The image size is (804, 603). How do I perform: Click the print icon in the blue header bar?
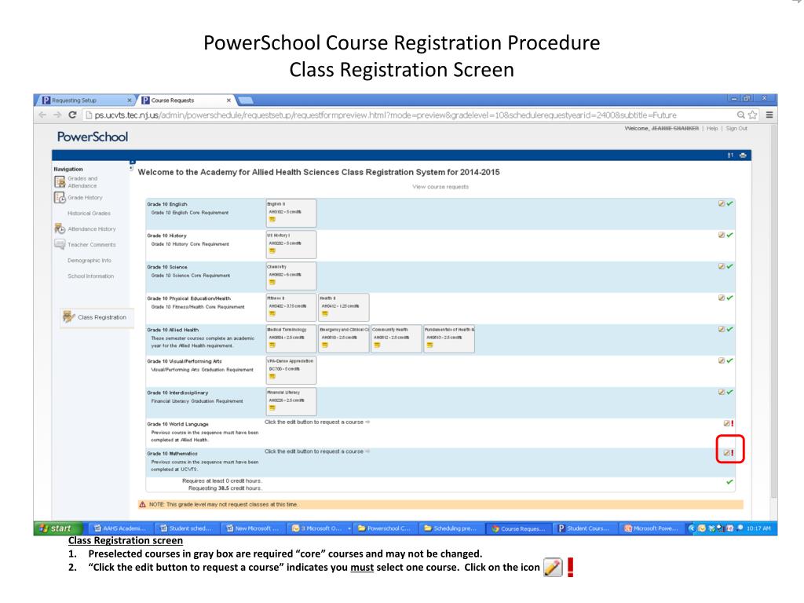point(743,155)
